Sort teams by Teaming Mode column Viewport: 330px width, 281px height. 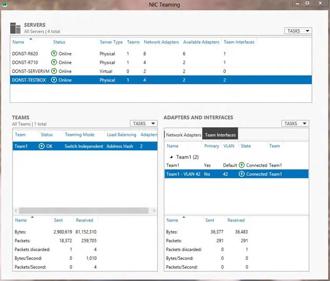[79, 135]
